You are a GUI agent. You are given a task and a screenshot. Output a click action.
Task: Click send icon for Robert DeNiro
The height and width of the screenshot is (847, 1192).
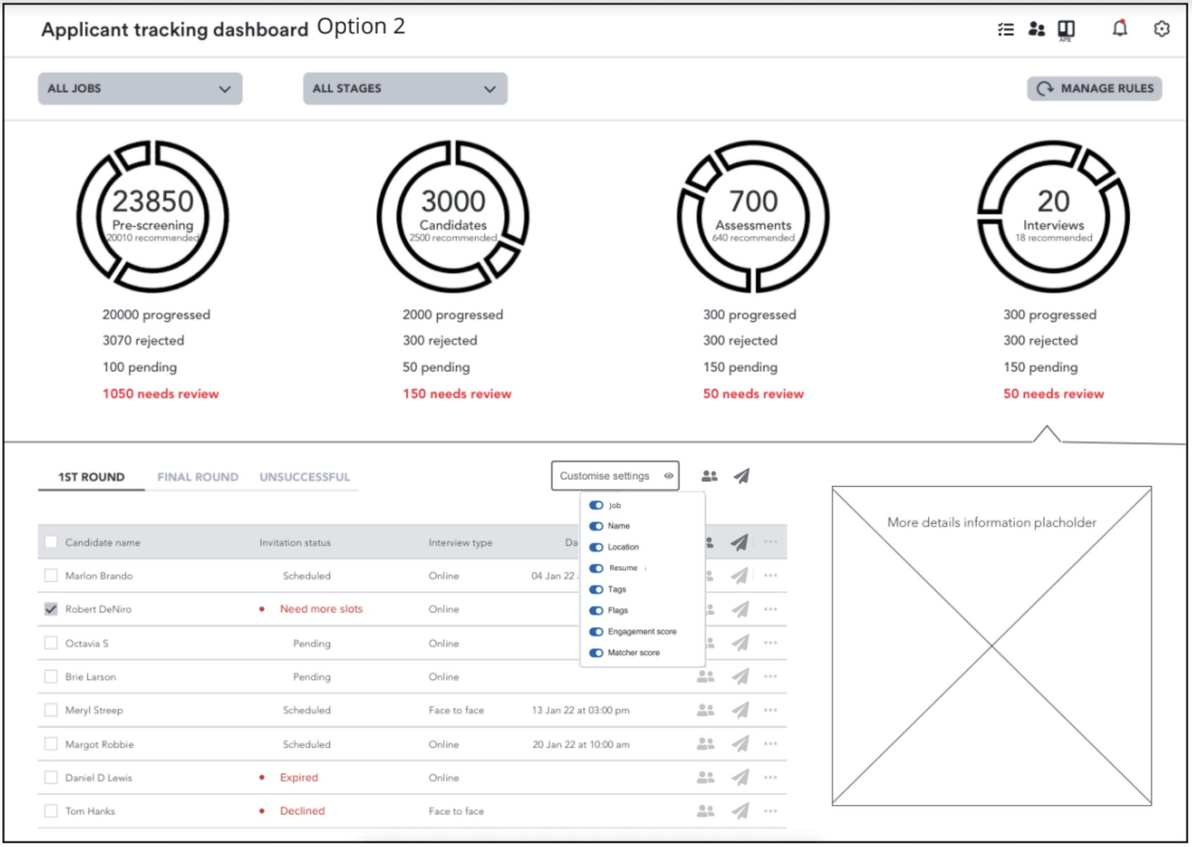tap(739, 609)
